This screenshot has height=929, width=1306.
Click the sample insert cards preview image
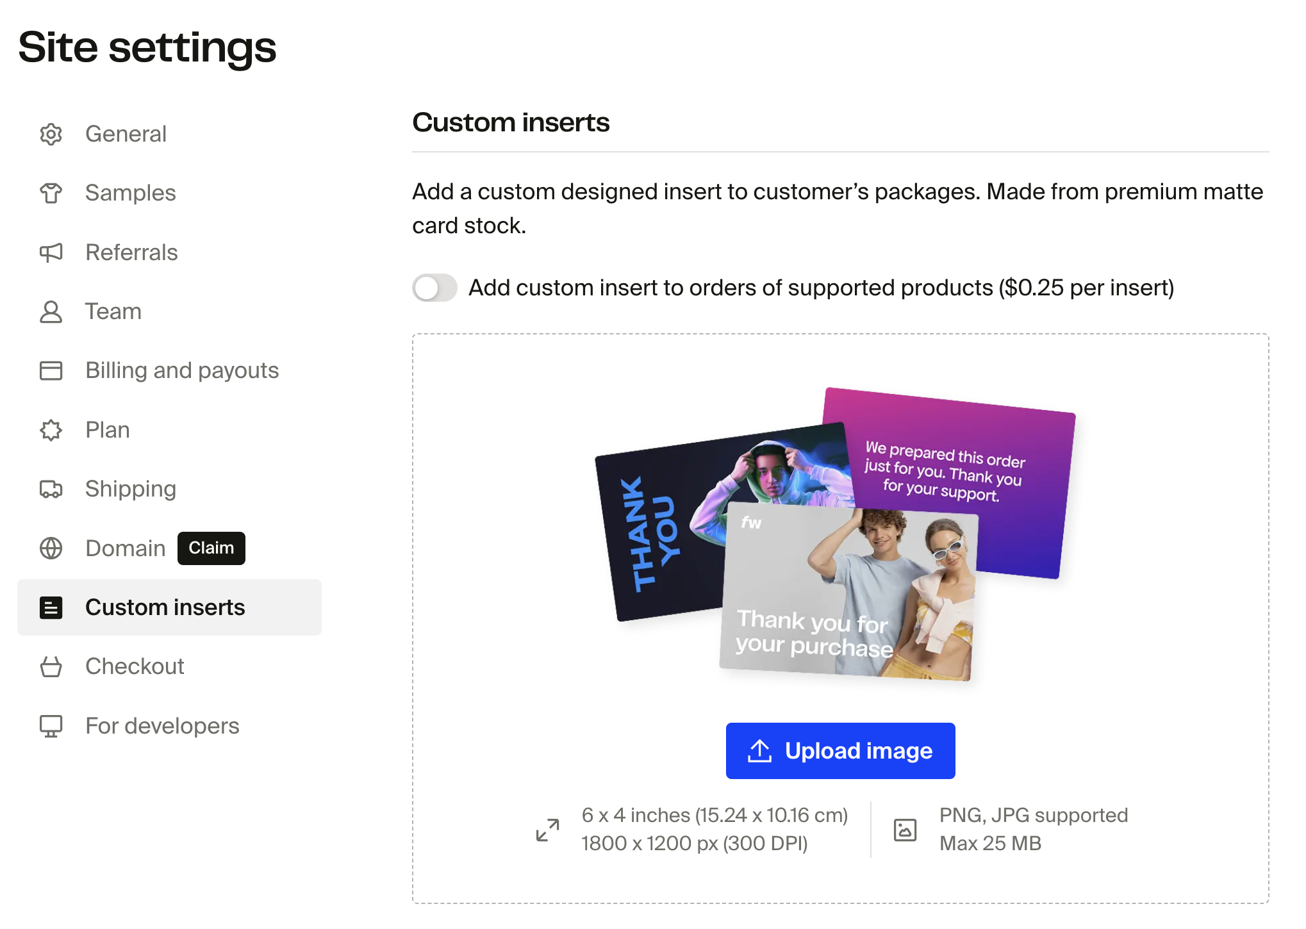point(835,534)
